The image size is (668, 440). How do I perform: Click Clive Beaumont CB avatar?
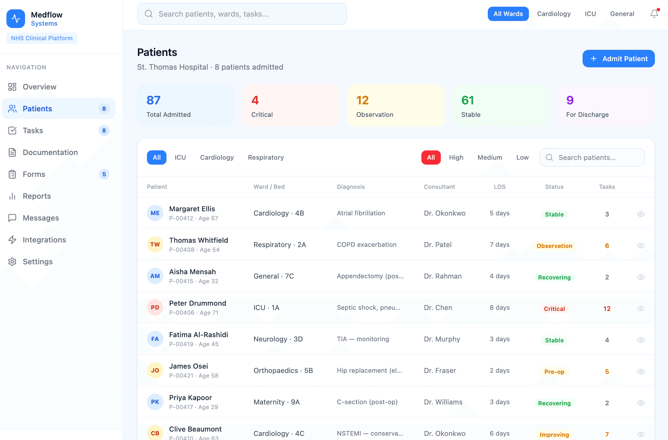tap(155, 433)
